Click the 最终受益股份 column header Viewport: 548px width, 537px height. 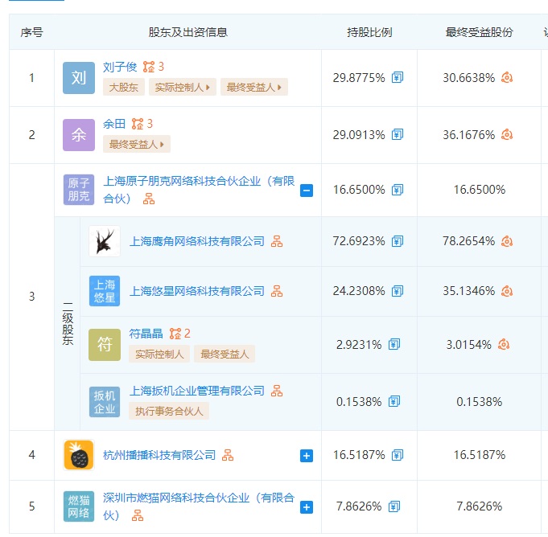(479, 32)
